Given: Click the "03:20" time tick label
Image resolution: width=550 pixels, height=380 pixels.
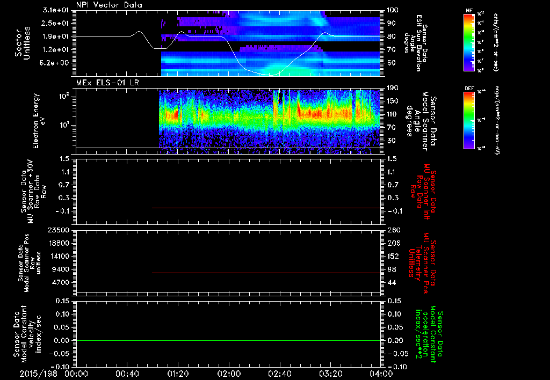Looking at the screenshot, I should tap(330, 374).
